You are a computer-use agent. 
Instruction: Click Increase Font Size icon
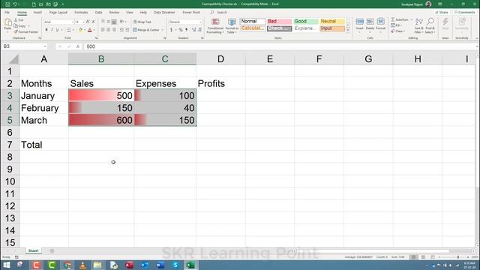click(x=88, y=22)
